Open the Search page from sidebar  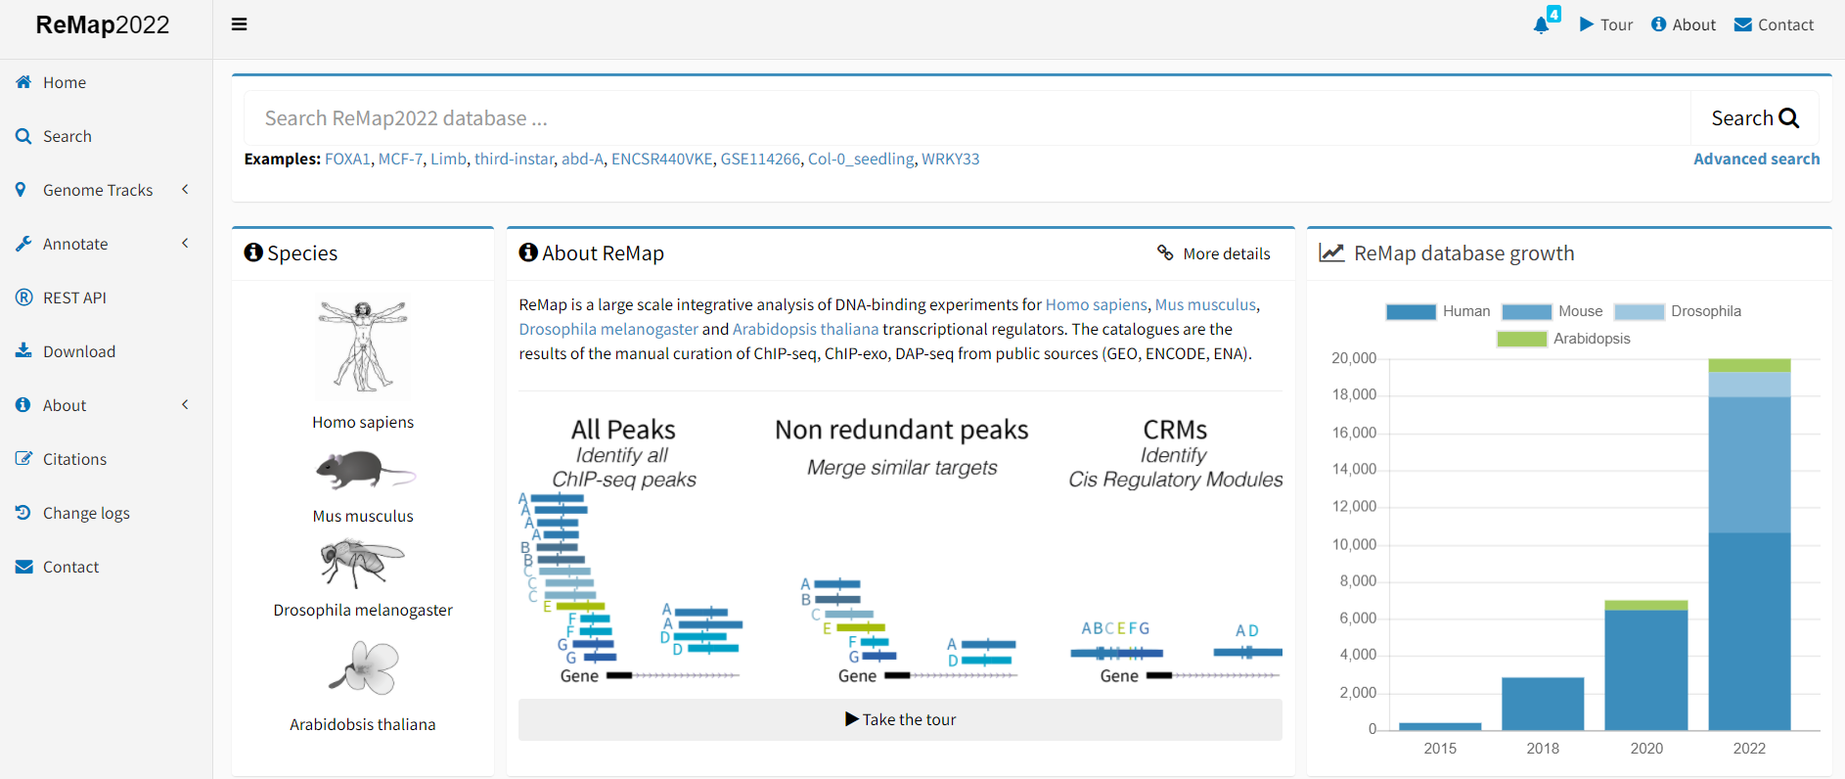point(67,137)
